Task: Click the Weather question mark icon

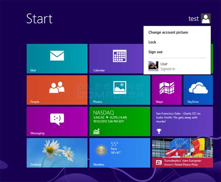Action: tap(101, 150)
